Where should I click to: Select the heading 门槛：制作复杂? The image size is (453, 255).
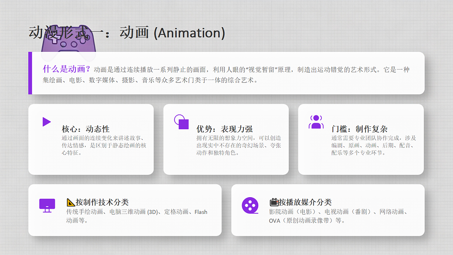(359, 129)
